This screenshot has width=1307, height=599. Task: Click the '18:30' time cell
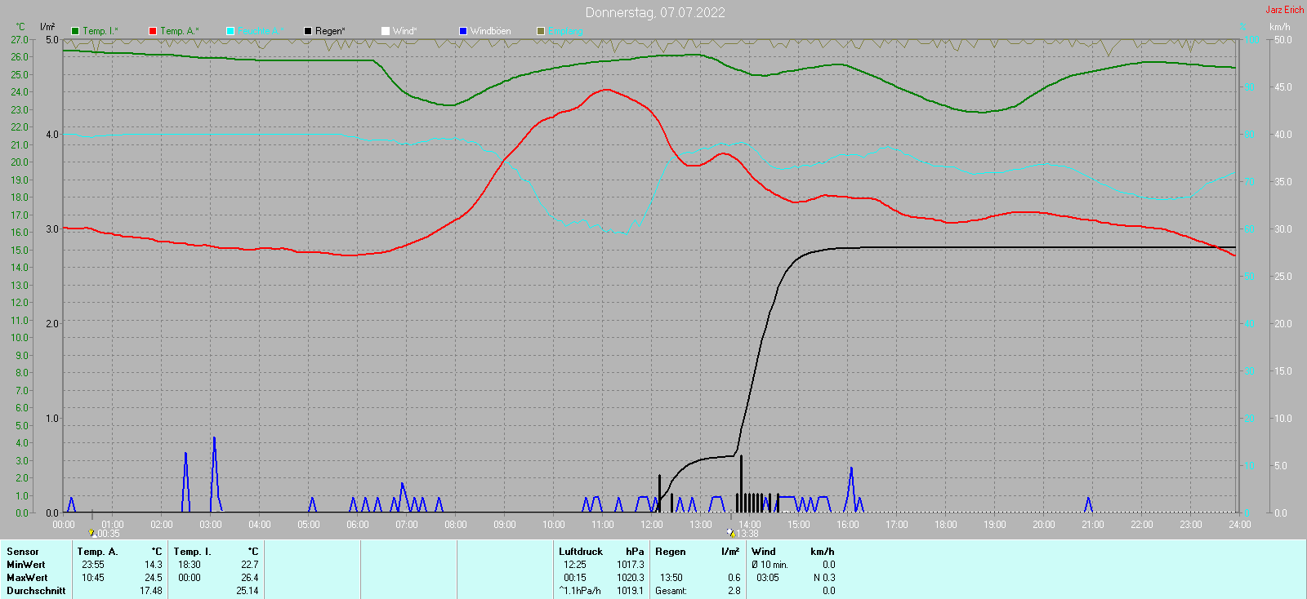pos(190,565)
